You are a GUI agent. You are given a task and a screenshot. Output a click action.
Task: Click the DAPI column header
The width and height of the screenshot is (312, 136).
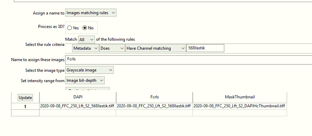pos(78,97)
